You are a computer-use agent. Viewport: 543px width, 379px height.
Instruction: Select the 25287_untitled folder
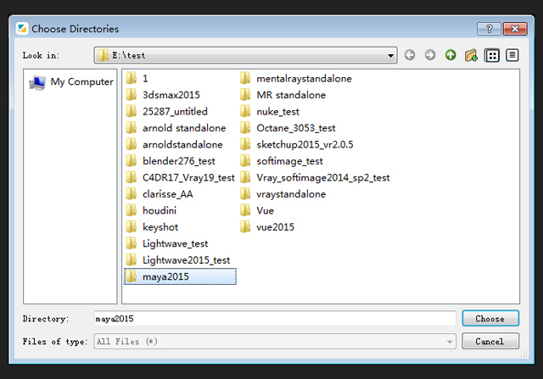(167, 111)
